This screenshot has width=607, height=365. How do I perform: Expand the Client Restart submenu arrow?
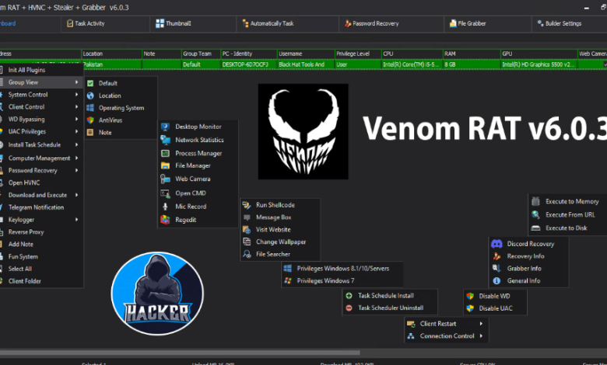(481, 324)
